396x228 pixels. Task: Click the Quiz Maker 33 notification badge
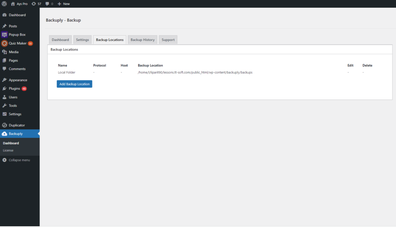point(30,43)
